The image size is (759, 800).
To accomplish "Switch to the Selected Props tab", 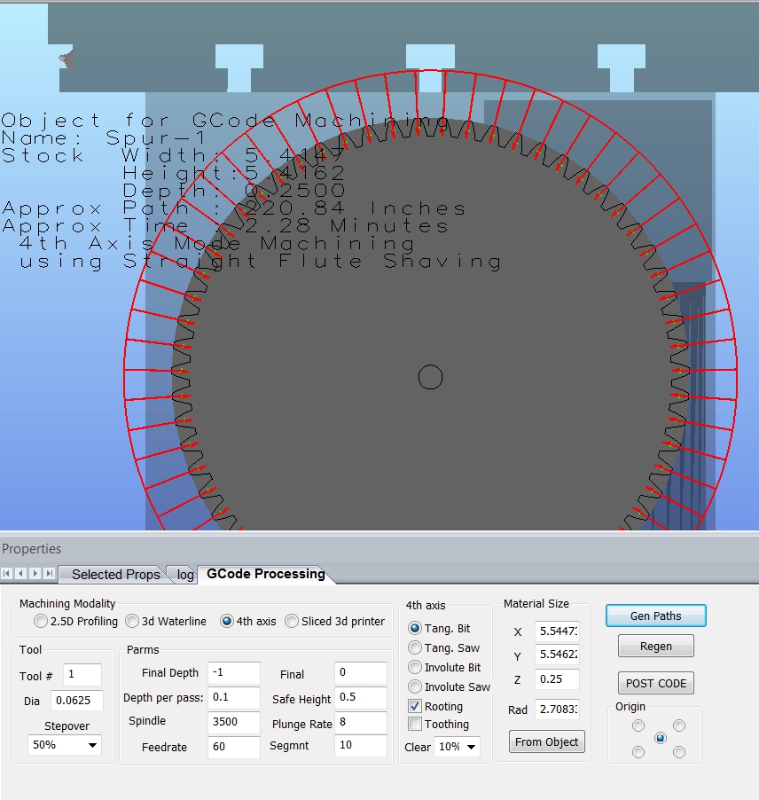I will (x=115, y=574).
